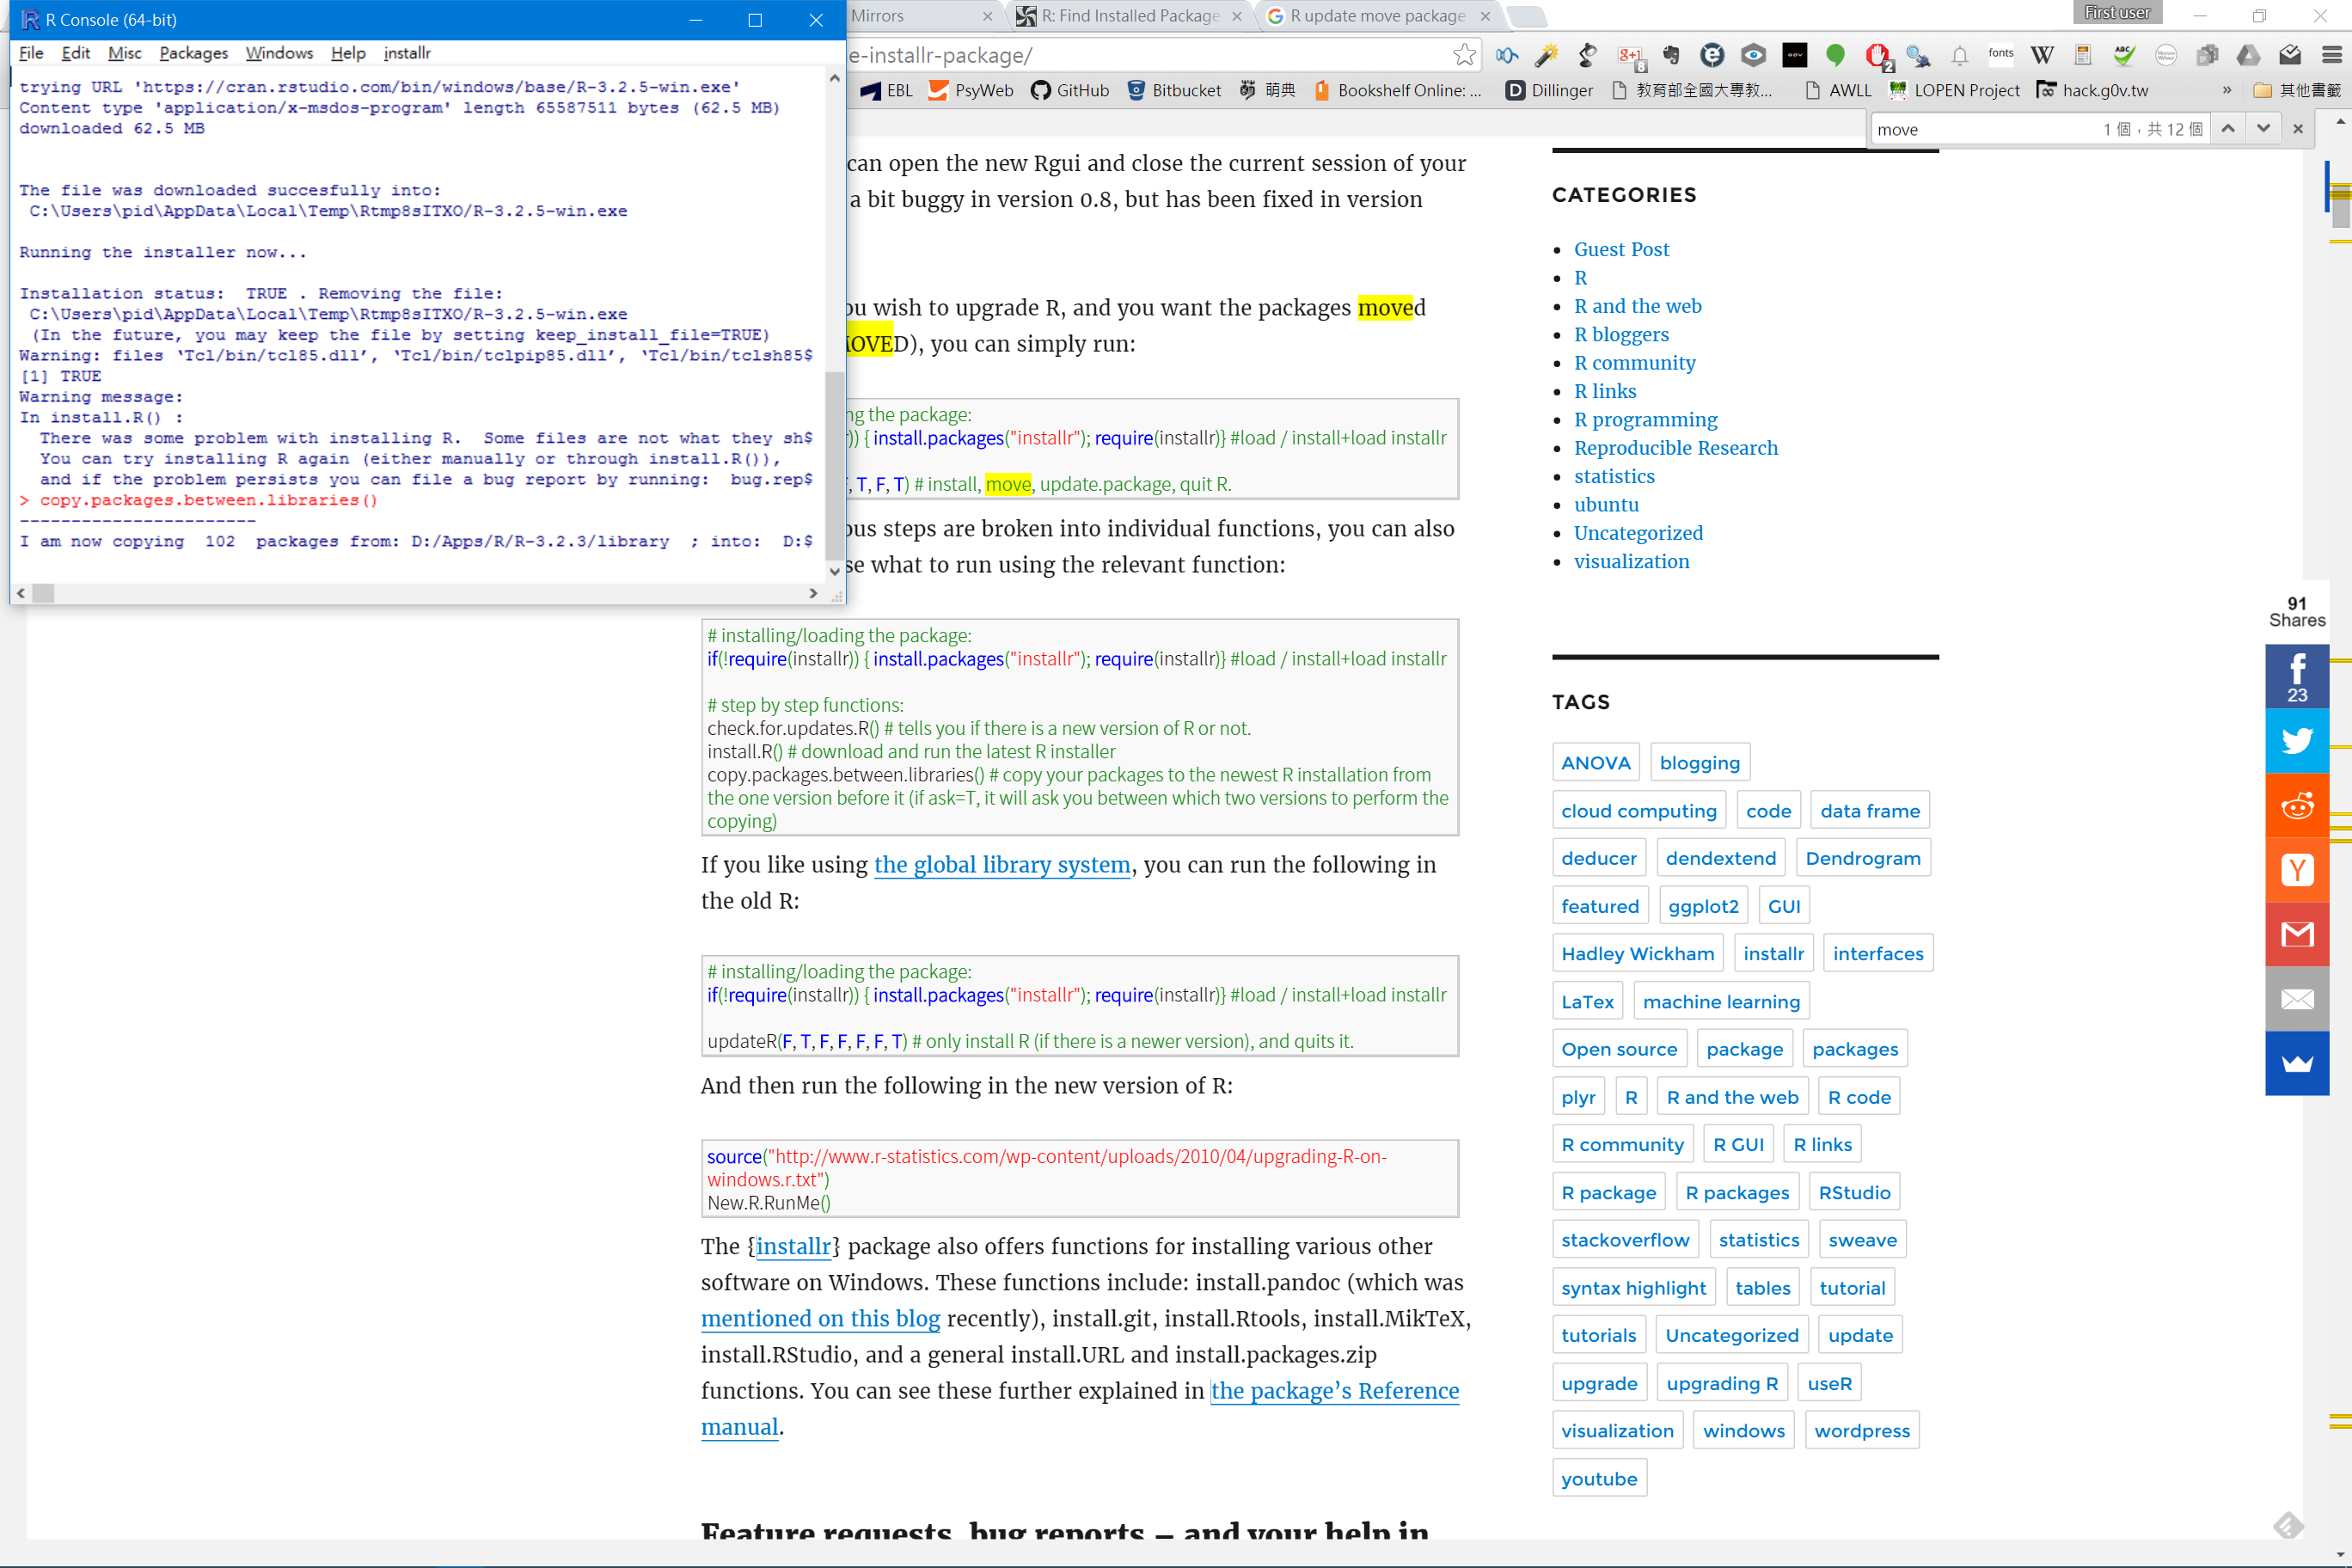Bookmark this page with the star icon
This screenshot has width=2352, height=1568.
click(x=1464, y=55)
